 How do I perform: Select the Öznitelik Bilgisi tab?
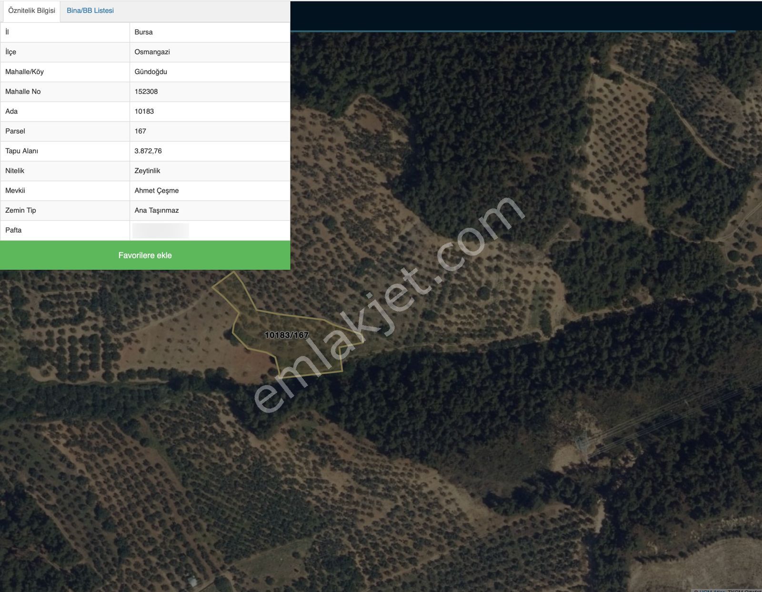click(30, 10)
